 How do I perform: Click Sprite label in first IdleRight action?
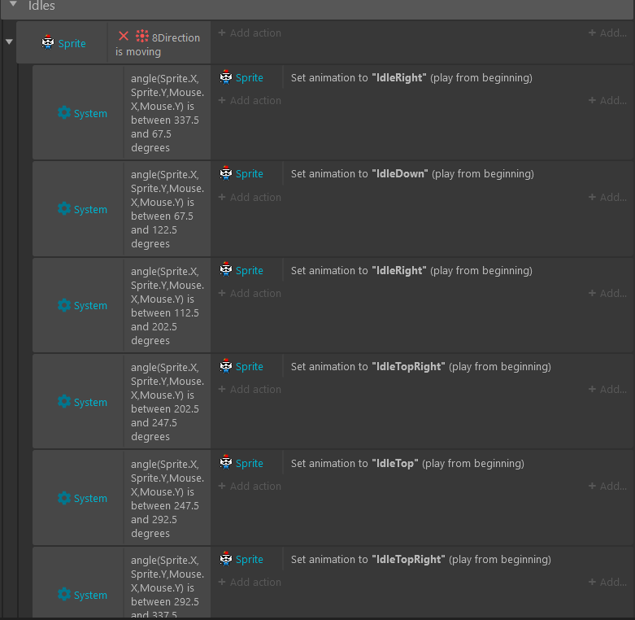tap(249, 78)
